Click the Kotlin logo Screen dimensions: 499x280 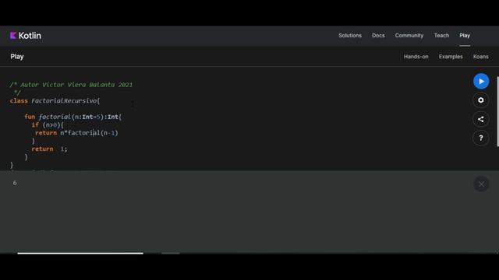coord(26,36)
